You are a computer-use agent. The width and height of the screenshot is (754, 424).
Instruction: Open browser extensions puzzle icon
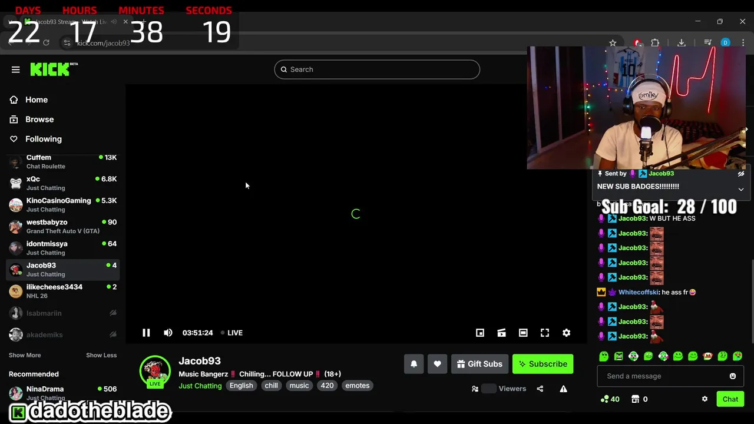655,43
